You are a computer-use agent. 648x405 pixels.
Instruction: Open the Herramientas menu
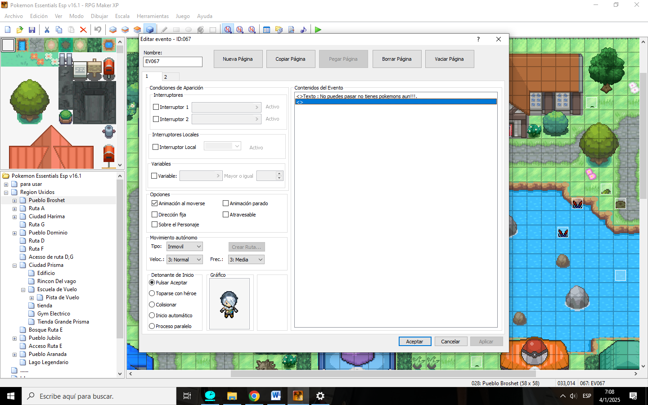153,16
